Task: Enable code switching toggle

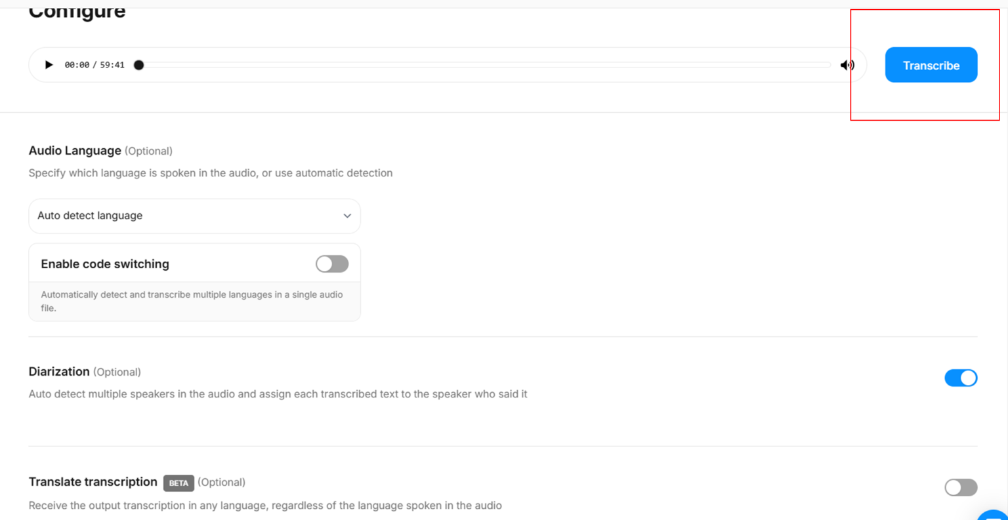Action: tap(331, 264)
